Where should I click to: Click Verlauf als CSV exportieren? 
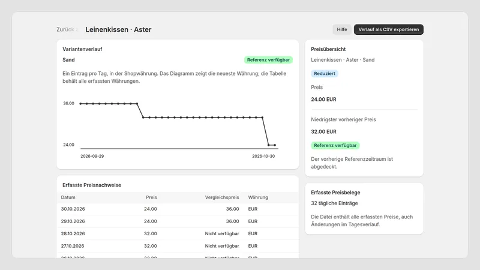389,29
